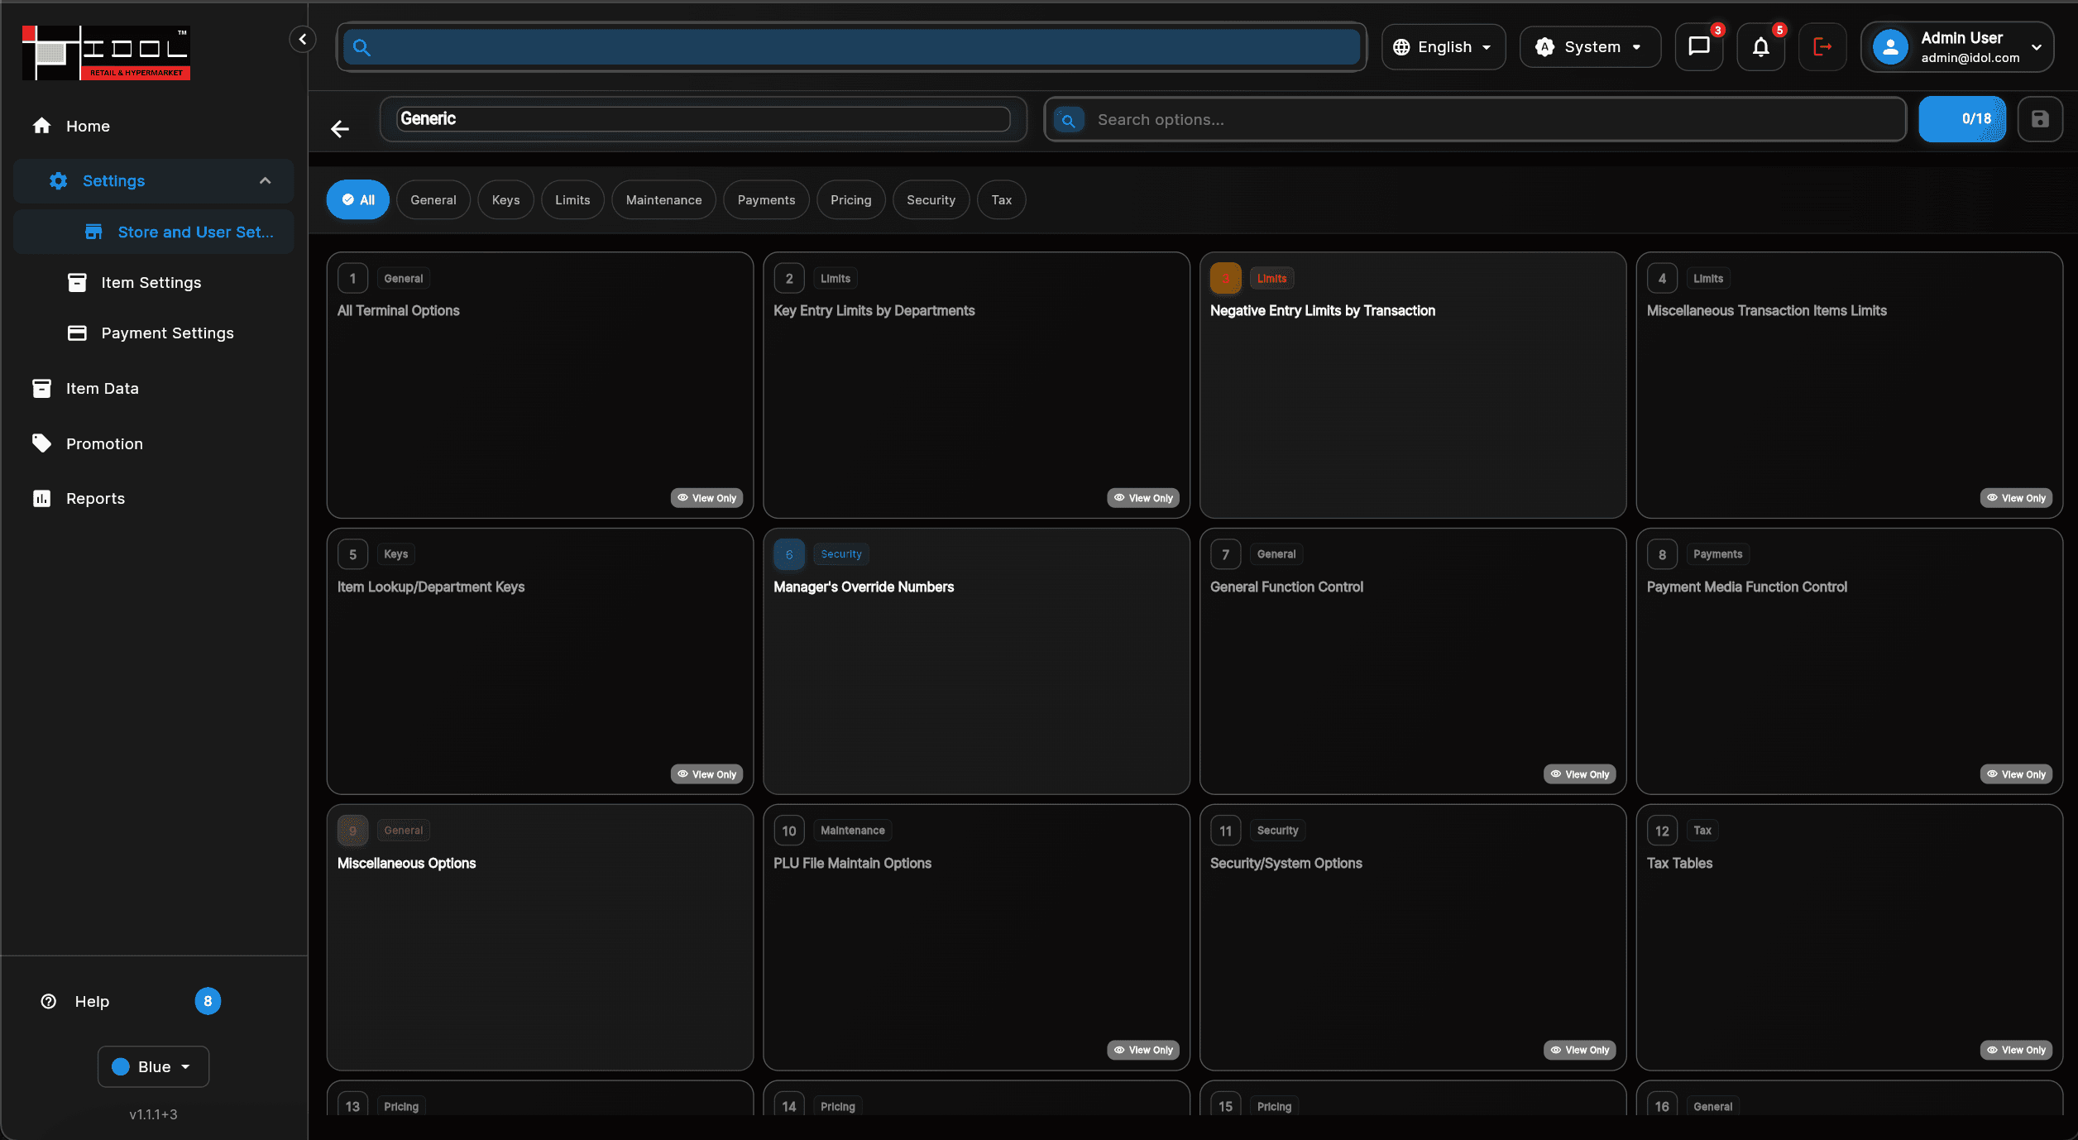Click View Only on Tax Tables card
This screenshot has width=2078, height=1140.
pyautogui.click(x=2016, y=1050)
